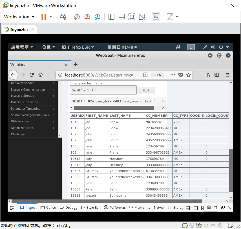Open the Style Editor devtools tab

[x=91, y=208]
